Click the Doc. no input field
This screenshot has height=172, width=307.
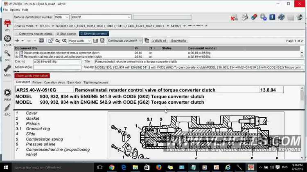[x=57, y=62]
